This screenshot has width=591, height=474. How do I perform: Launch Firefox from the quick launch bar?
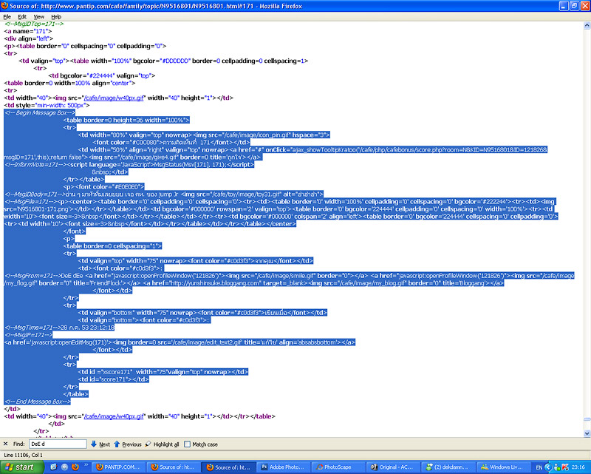coord(75,467)
